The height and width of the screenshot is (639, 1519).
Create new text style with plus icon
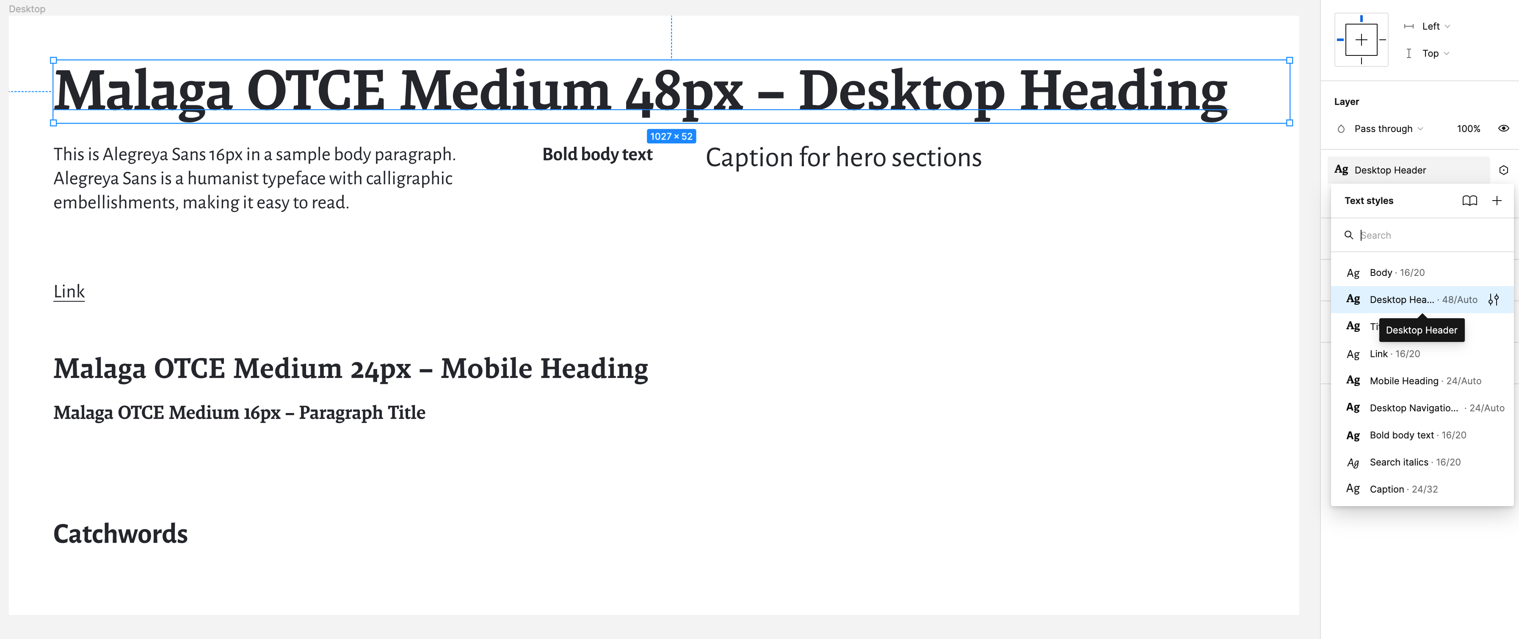click(x=1497, y=201)
